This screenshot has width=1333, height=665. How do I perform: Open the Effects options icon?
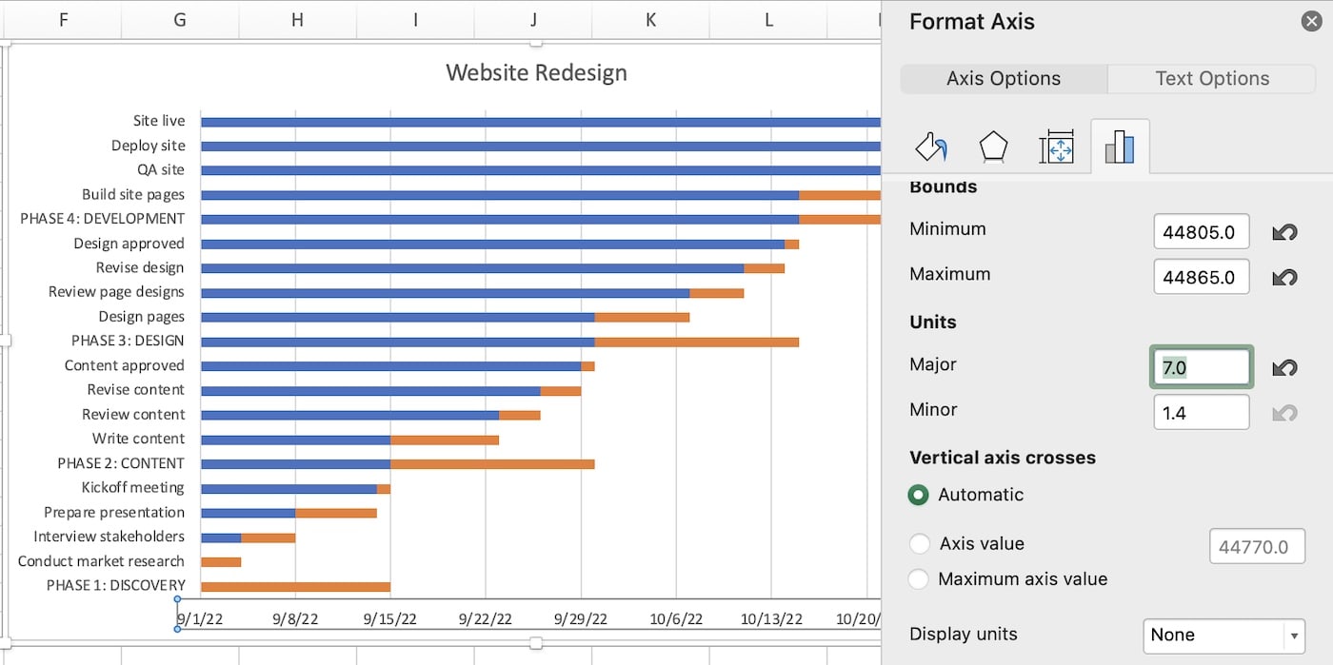click(993, 146)
